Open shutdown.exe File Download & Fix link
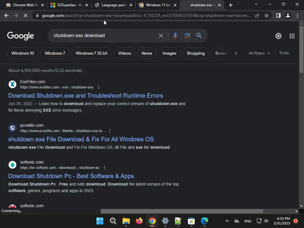Image resolution: width=304 pixels, height=228 pixels. pos(81,140)
